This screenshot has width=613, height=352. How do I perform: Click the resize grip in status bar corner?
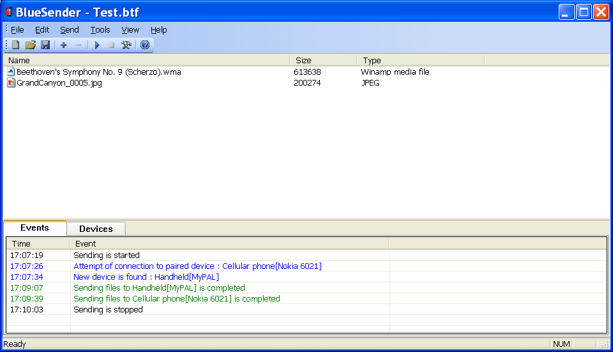click(605, 344)
